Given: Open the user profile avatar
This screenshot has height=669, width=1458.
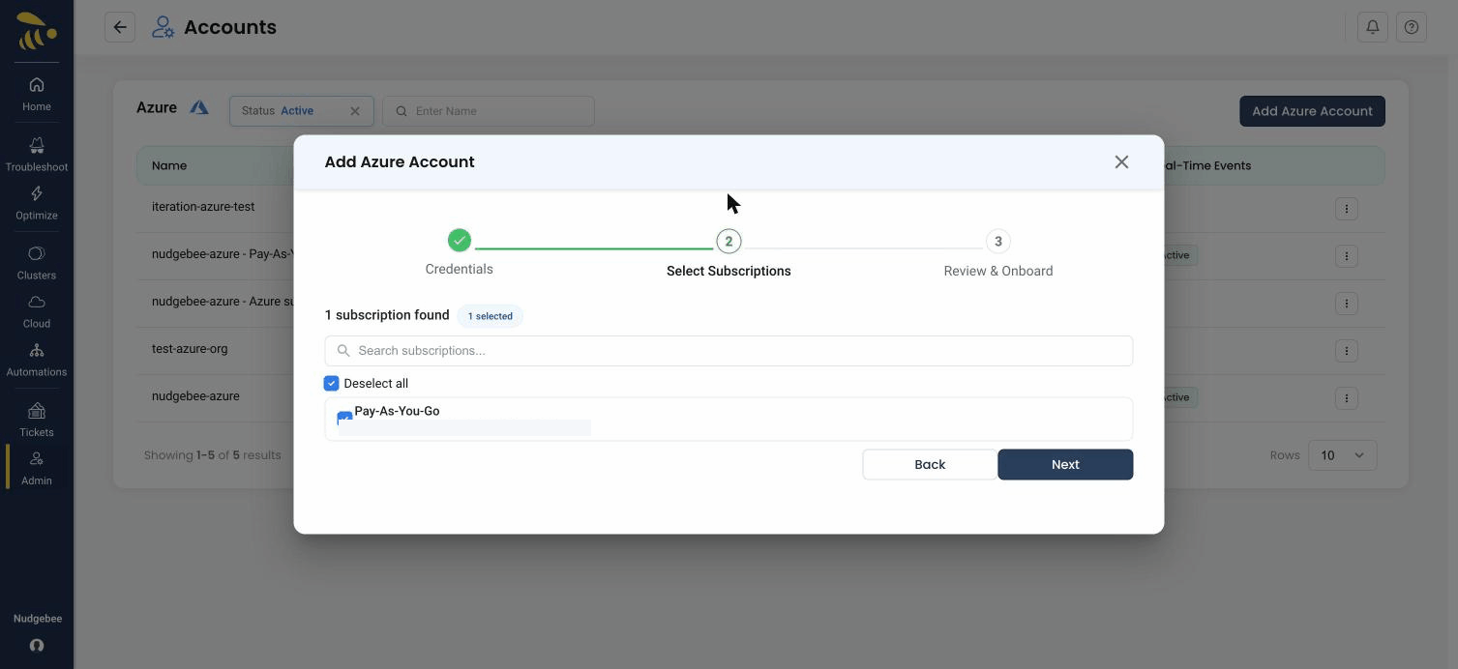Looking at the screenshot, I should tap(37, 646).
